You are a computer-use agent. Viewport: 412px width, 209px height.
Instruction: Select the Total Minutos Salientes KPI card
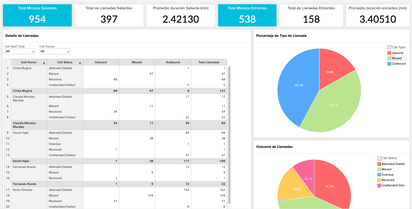[37, 15]
